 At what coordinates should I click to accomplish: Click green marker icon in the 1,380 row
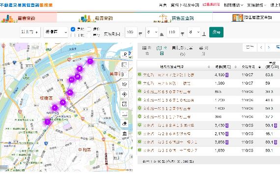click(140, 83)
